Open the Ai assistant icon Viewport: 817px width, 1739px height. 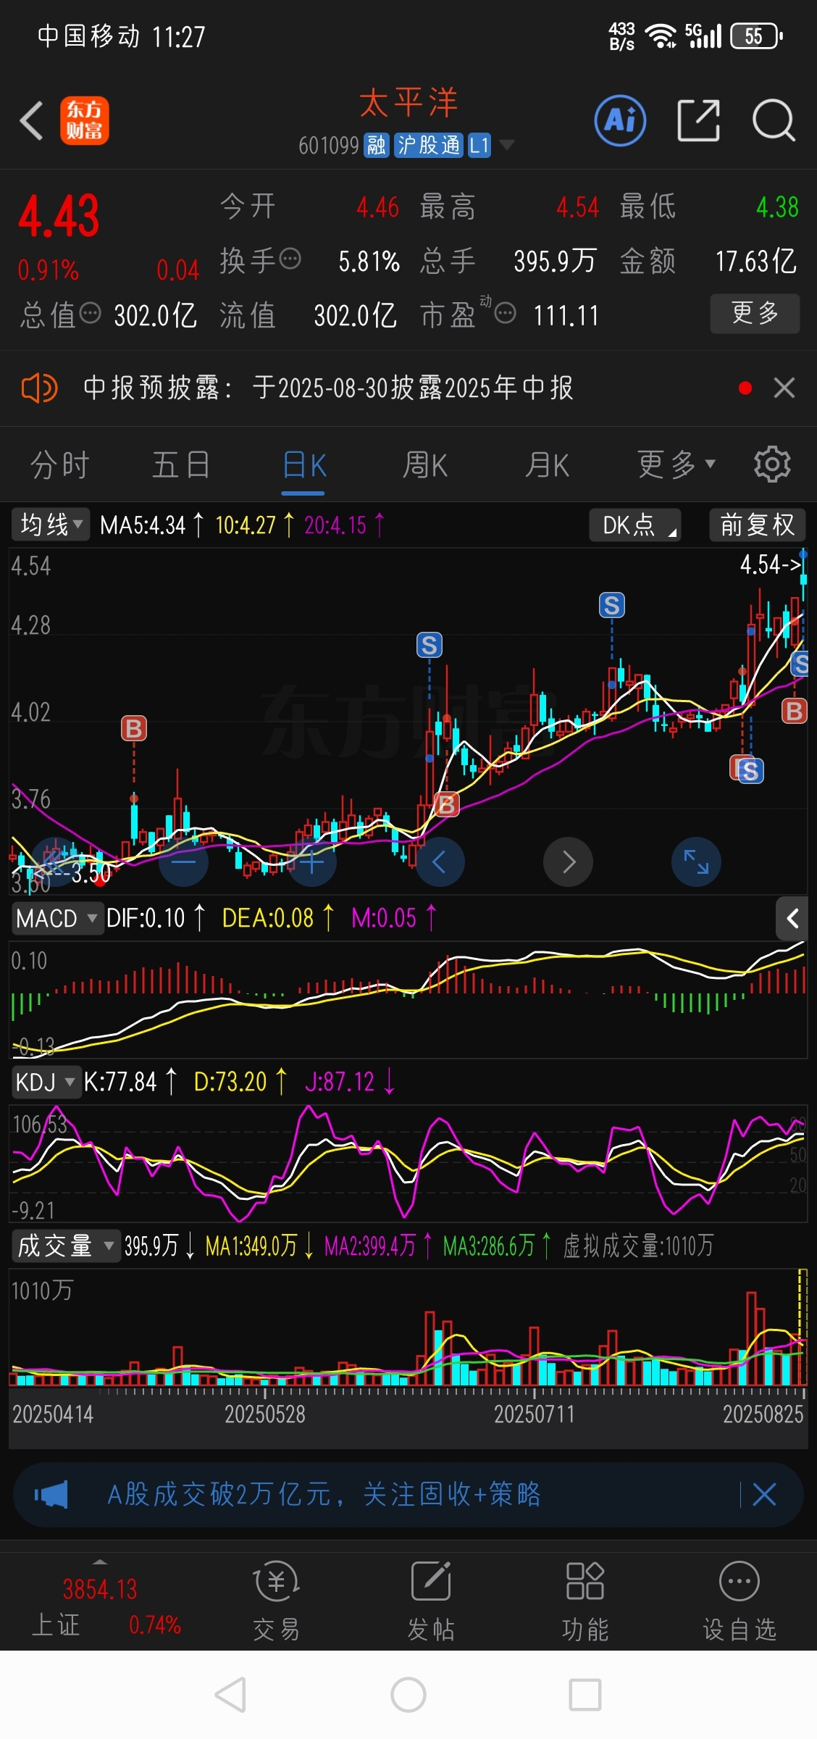620,120
